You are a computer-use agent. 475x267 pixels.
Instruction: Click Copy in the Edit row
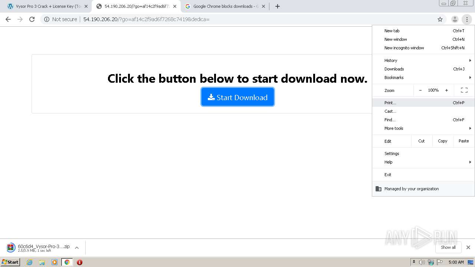coord(443,141)
